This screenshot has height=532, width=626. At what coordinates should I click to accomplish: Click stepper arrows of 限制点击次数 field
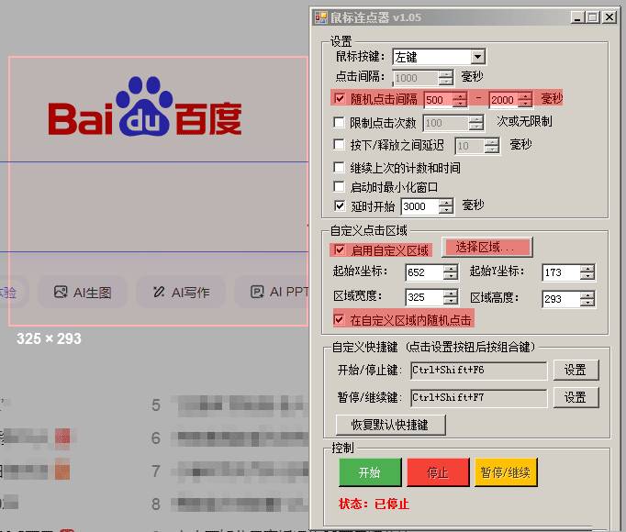tap(475, 123)
